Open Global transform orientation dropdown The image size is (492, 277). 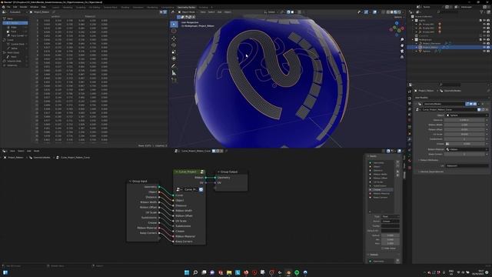point(271,12)
